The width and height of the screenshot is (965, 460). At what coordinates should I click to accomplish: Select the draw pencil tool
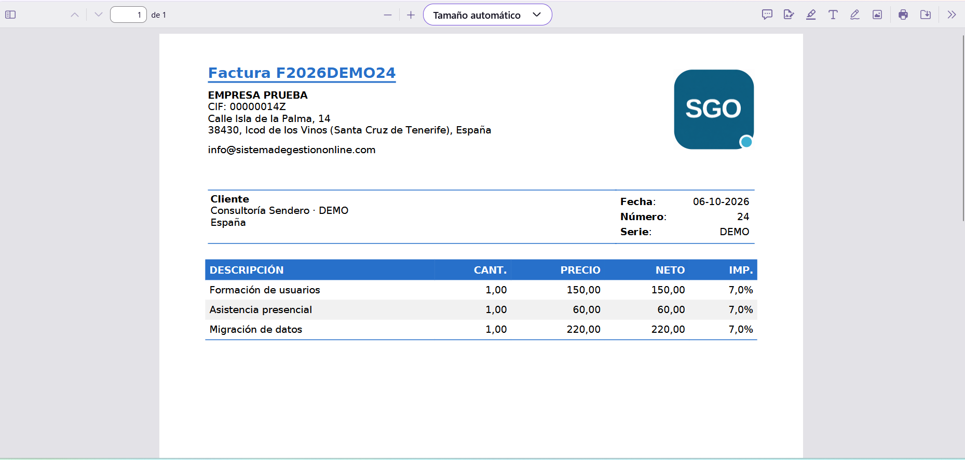[855, 15]
